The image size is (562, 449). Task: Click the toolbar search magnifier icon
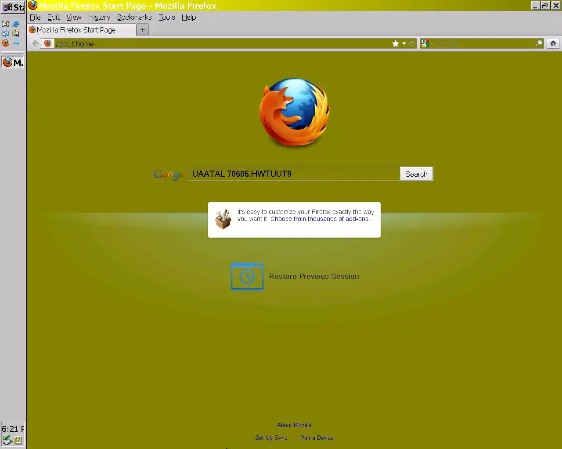click(539, 43)
